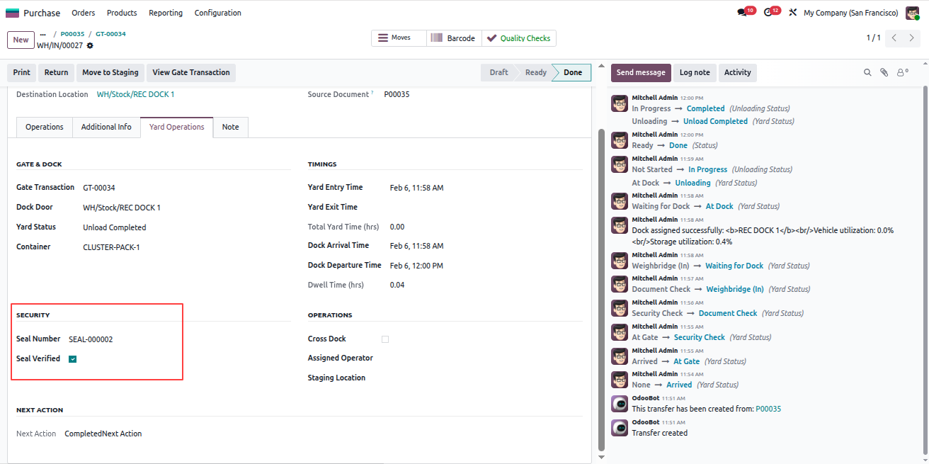Click the Move to Staging button
929x464 pixels.
point(110,72)
